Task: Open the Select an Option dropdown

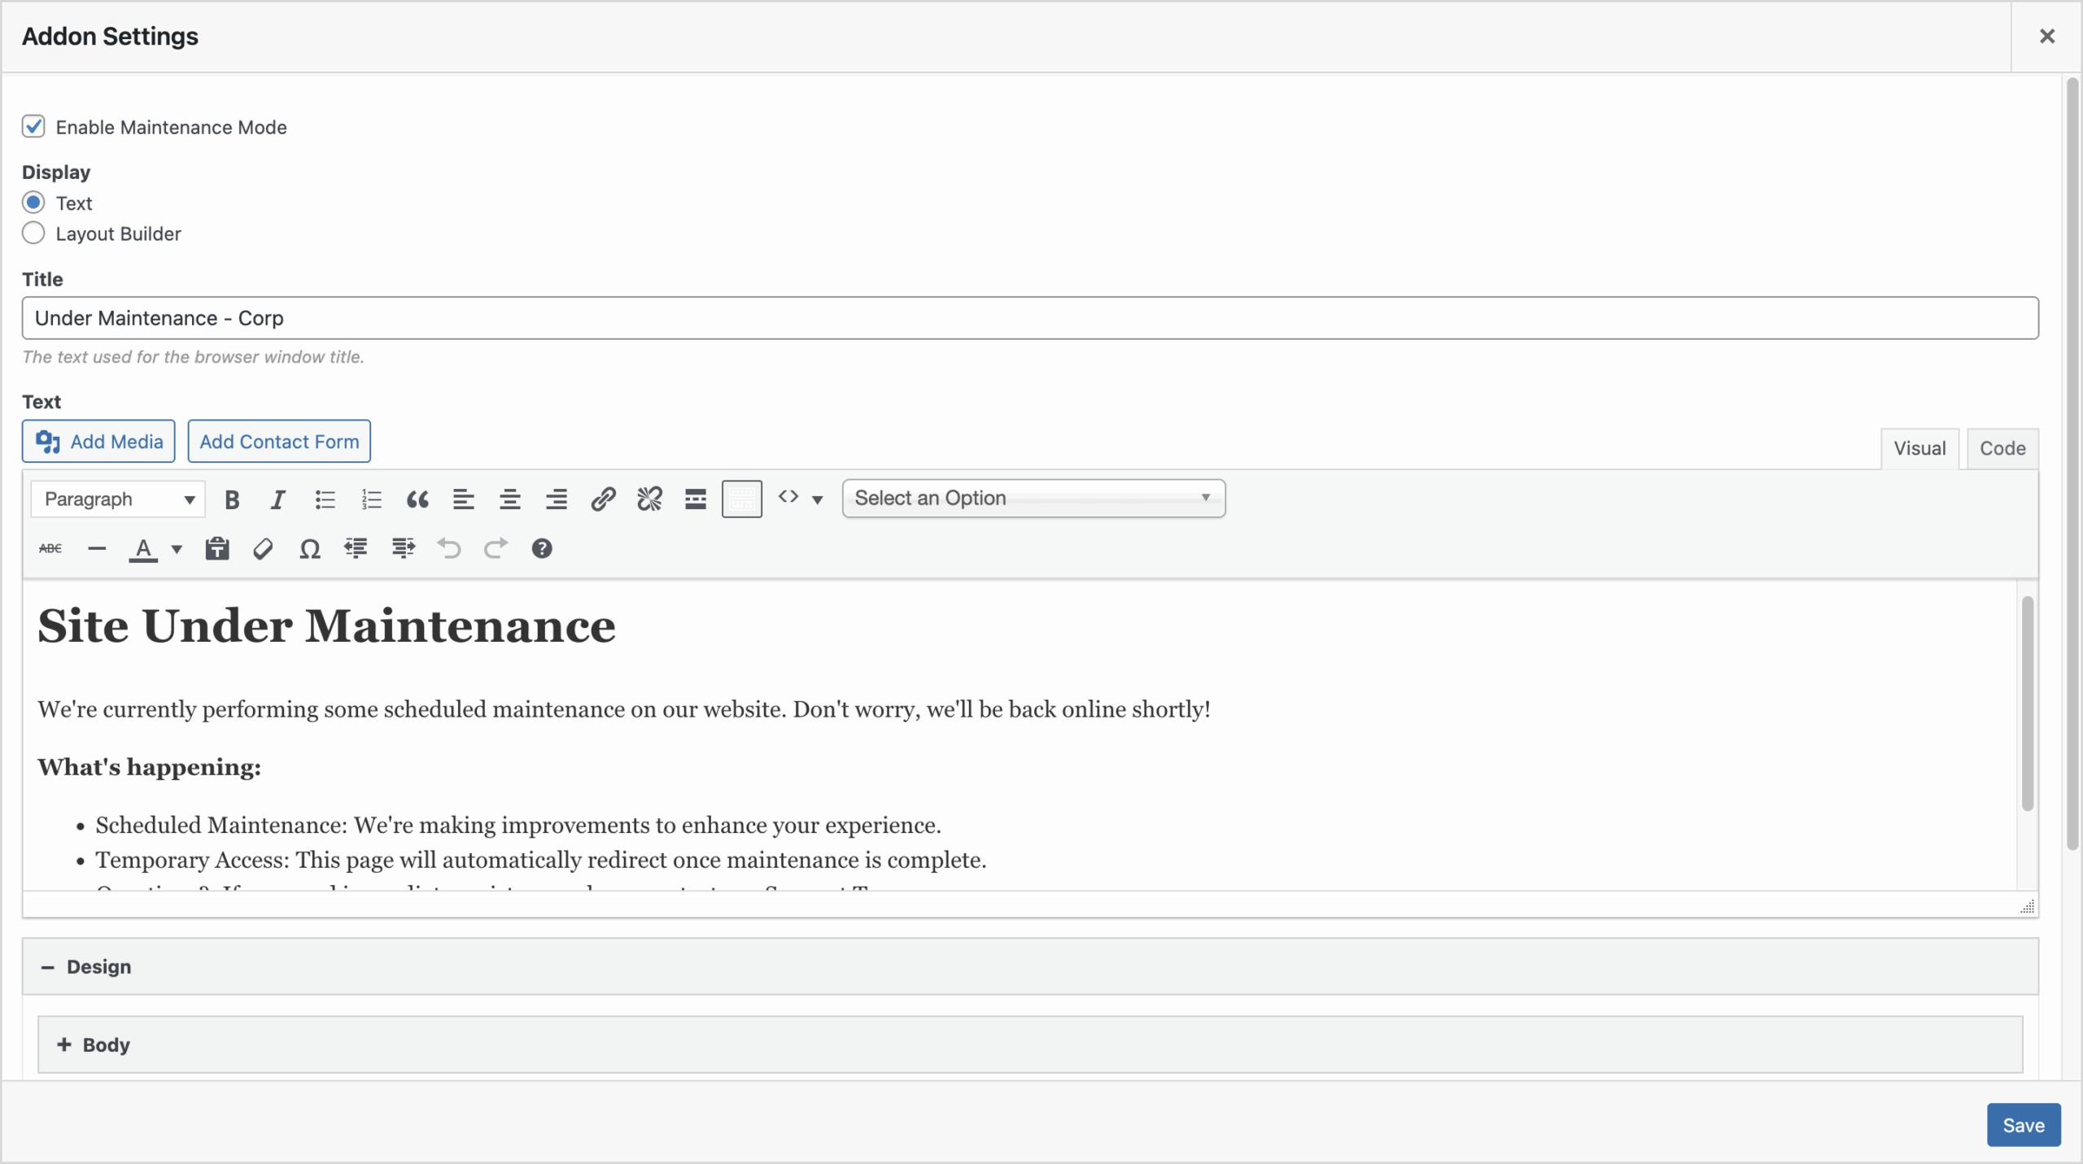Action: click(x=1033, y=498)
